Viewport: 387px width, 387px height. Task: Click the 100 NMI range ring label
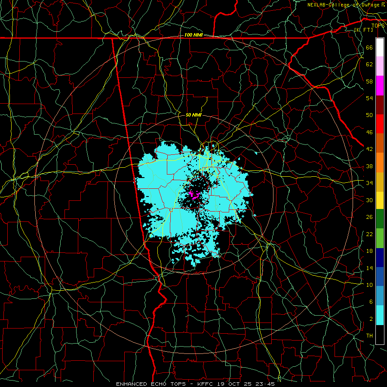pos(193,35)
